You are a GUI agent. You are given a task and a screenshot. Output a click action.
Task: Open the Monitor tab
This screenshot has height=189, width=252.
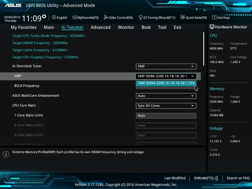[126, 27]
